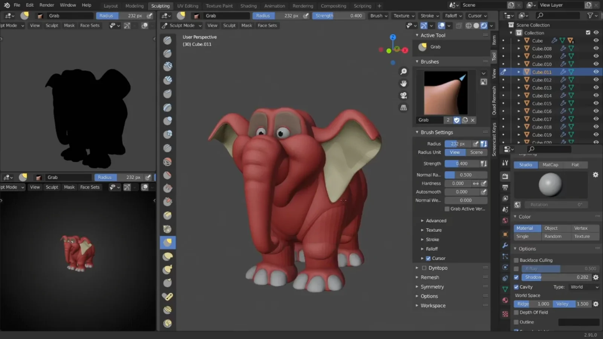Expand the Advanced section in Brush Settings
Viewport: 603px width, 339px height.
coord(435,220)
